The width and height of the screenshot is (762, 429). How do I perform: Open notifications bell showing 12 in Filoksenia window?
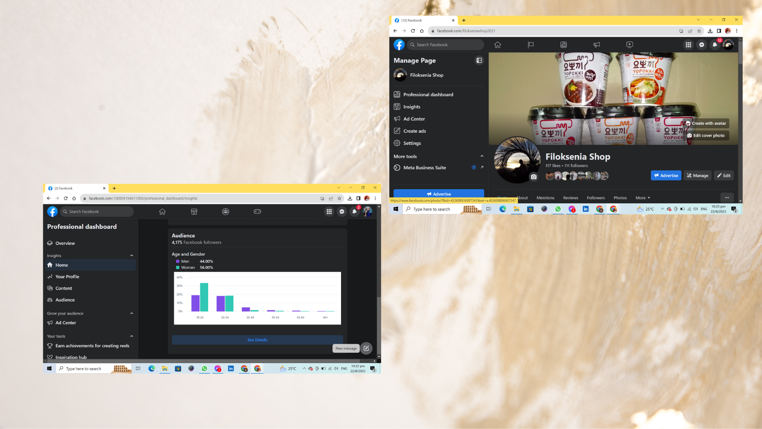[715, 45]
